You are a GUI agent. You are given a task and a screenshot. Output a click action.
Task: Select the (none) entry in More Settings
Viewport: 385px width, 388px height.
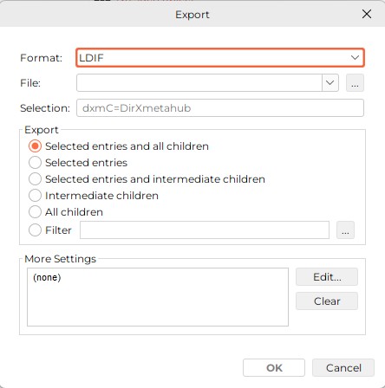pos(47,277)
